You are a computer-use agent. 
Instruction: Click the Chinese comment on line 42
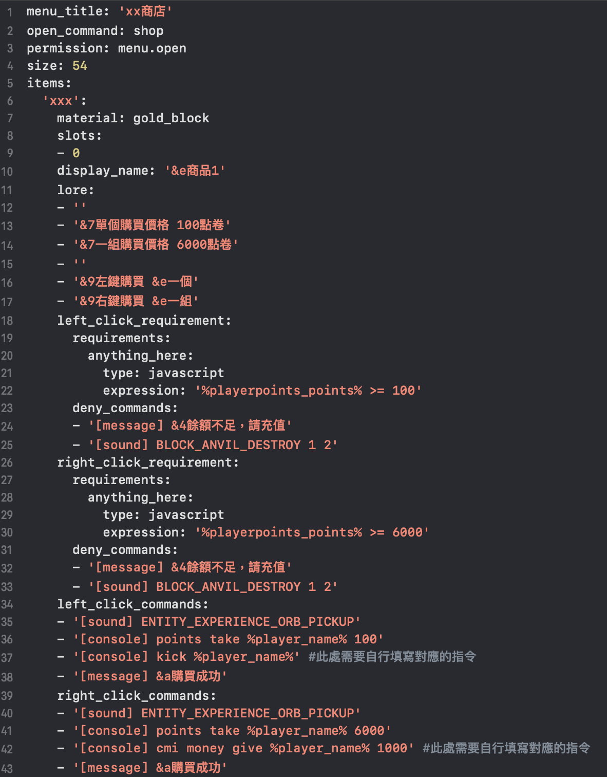[x=506, y=748]
